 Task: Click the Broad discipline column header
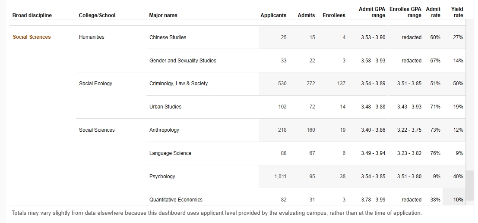(x=32, y=15)
